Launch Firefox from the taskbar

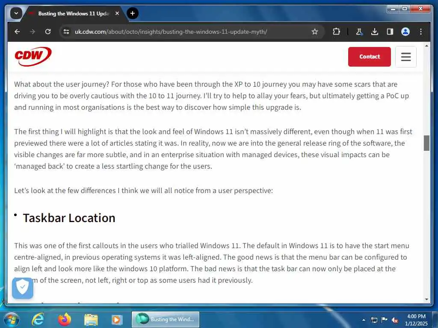64,319
